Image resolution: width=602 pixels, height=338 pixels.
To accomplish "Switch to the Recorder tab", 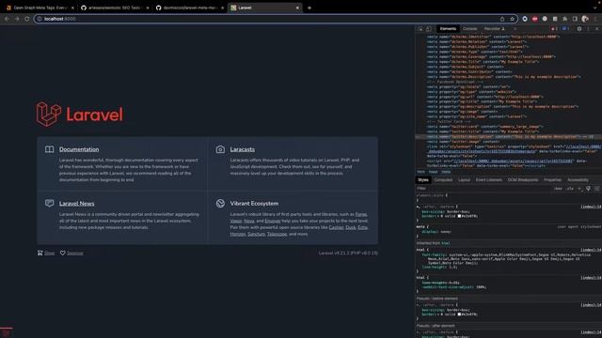I will 494,29.
